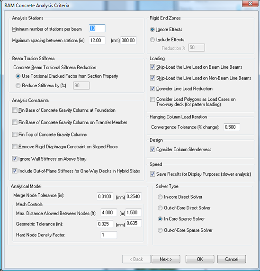Viewport: 260px width, 271px height.
Task: Click the minimum number of stations field
Action: pos(97,28)
